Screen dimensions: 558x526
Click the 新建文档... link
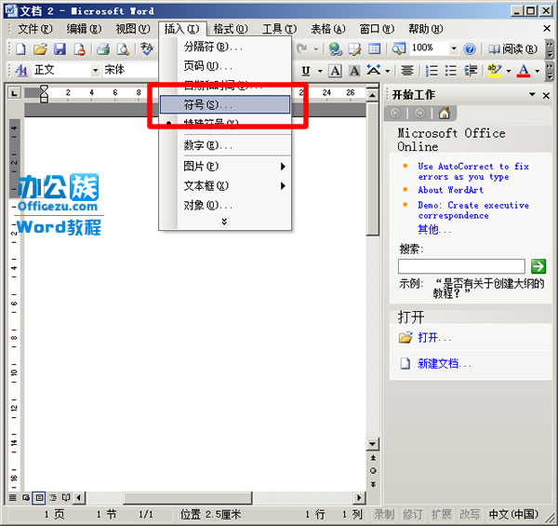445,363
